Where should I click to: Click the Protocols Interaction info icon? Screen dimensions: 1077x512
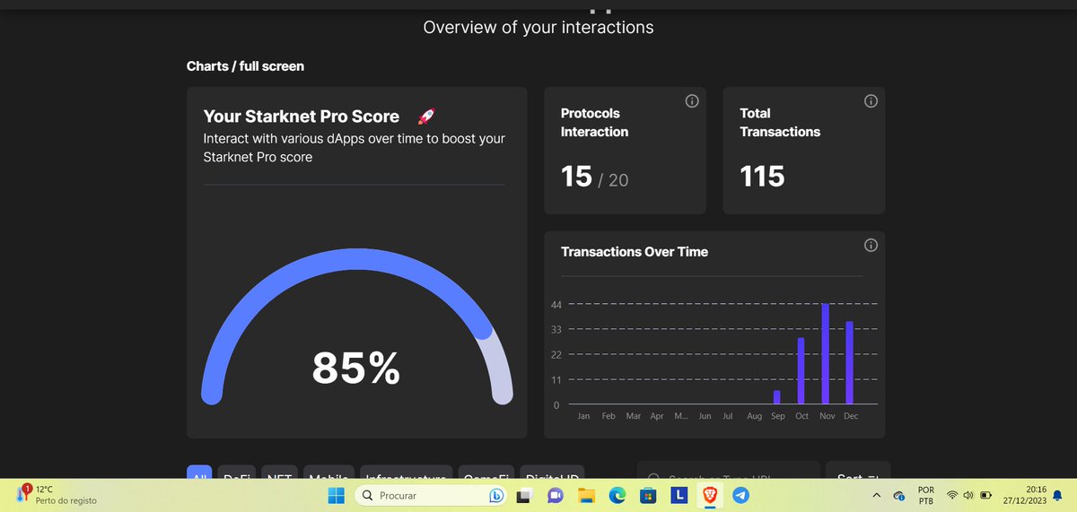(x=692, y=101)
